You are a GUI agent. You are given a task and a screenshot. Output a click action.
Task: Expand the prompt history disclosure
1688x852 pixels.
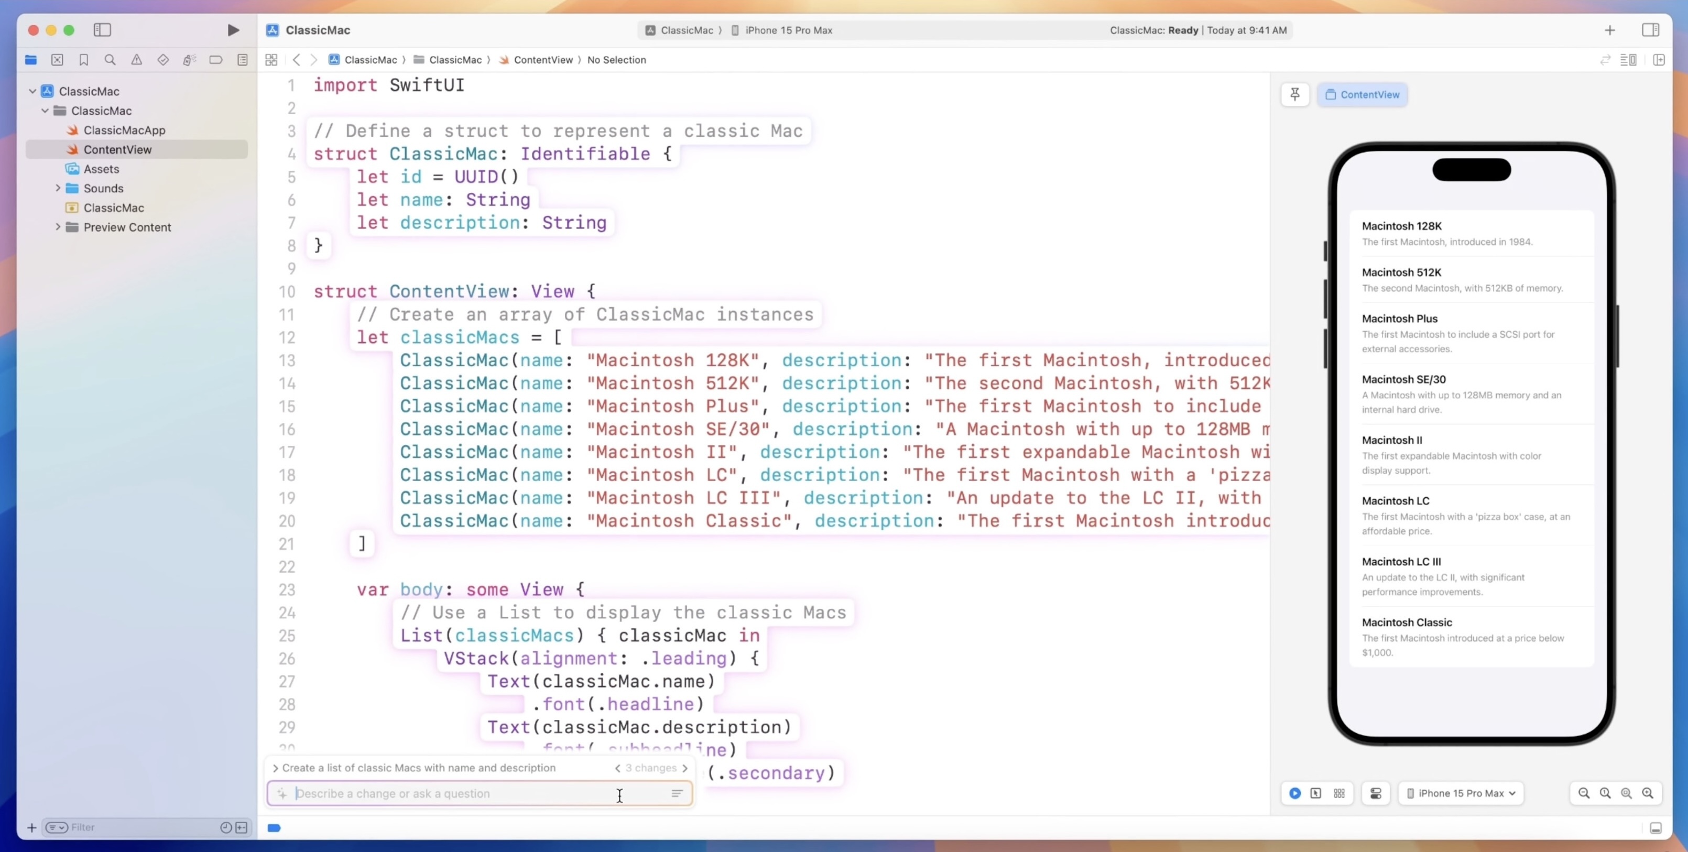click(x=276, y=768)
